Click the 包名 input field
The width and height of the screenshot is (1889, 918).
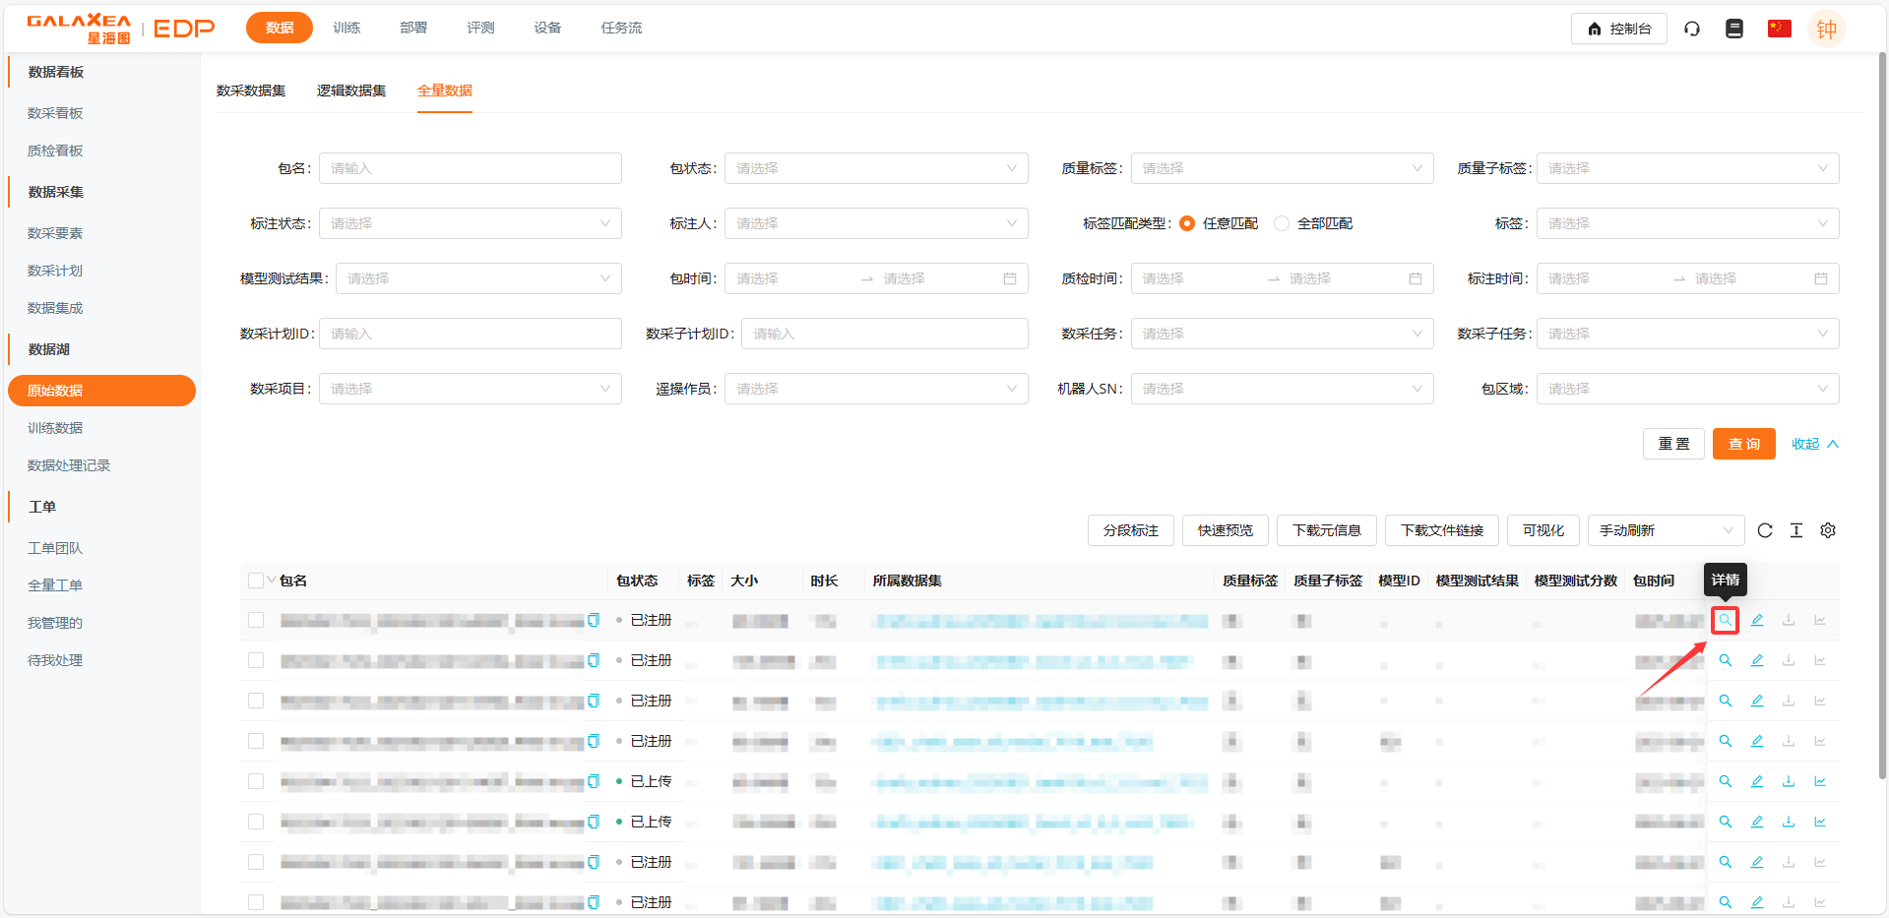pos(471,168)
